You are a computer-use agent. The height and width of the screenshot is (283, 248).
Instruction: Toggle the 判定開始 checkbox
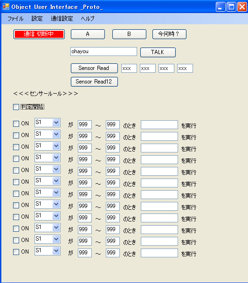point(16,107)
